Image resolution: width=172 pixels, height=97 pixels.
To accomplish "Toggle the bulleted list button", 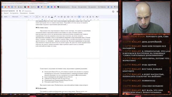I will coord(79,17).
